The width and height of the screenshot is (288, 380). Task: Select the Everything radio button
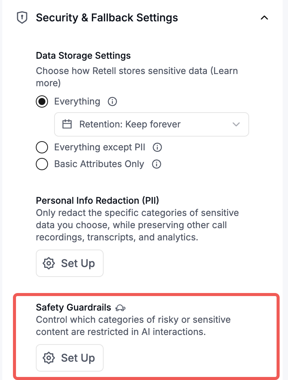point(42,101)
